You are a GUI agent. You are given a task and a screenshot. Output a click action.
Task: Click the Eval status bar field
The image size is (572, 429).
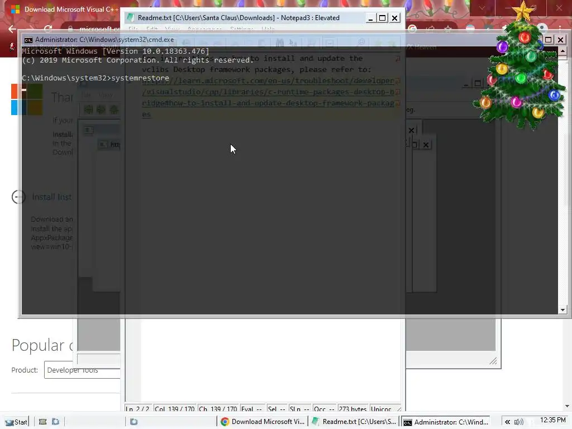coord(251,409)
